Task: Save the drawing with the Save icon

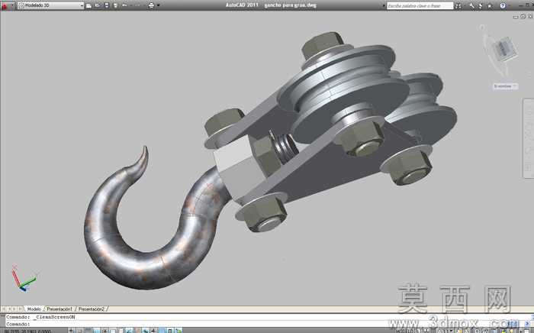Action: pyautogui.click(x=107, y=5)
